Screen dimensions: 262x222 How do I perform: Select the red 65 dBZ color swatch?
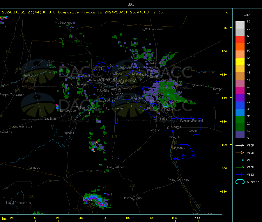pos(240,39)
